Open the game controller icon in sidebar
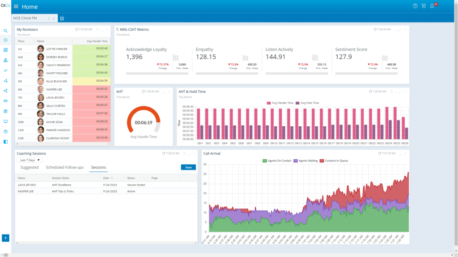458x257 pixels. pyautogui.click(x=5, y=101)
